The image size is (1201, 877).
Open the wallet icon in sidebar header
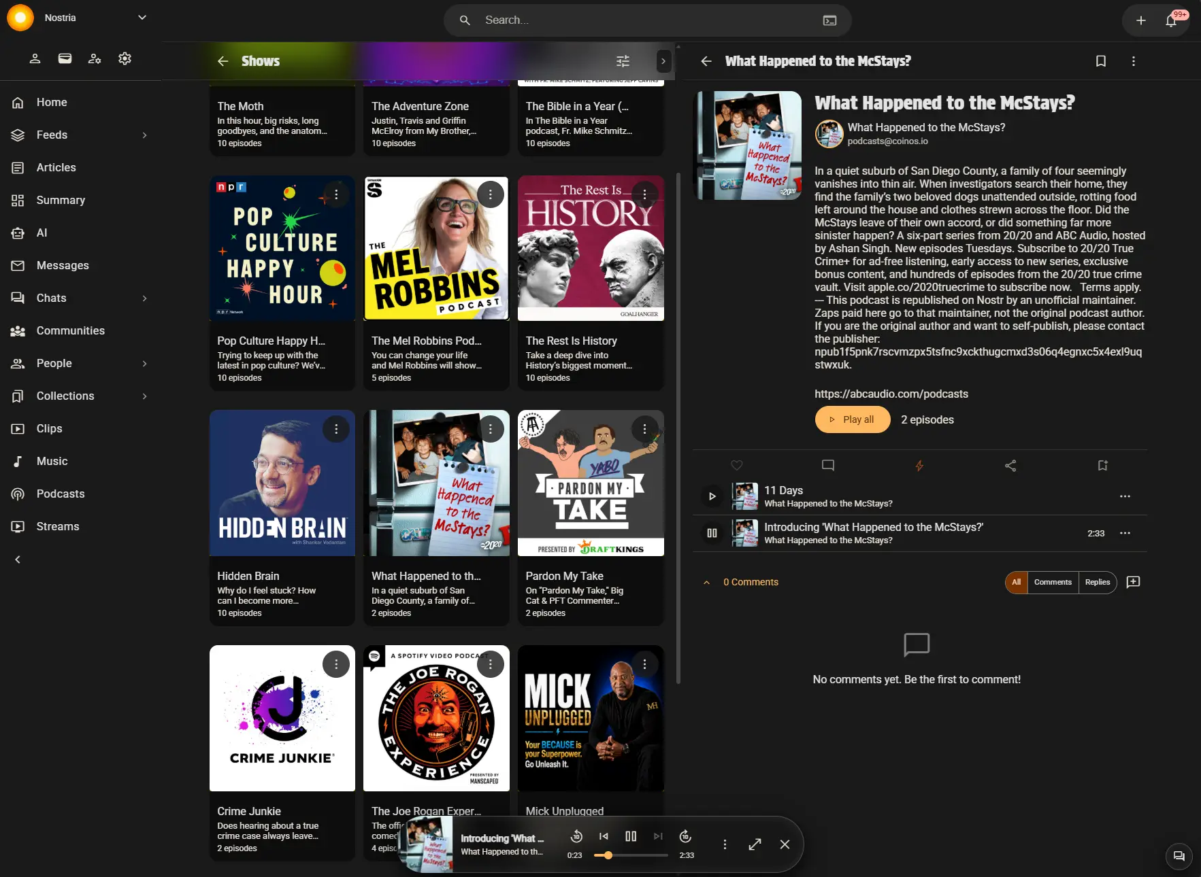point(65,59)
